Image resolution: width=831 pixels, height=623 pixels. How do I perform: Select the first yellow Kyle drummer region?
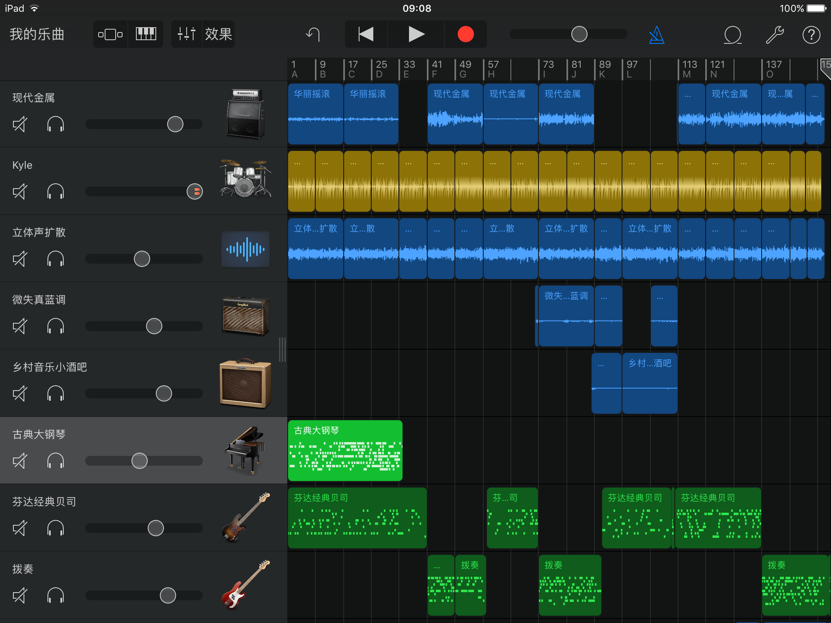click(301, 181)
